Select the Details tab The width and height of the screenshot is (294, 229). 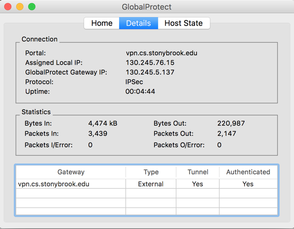tap(139, 23)
